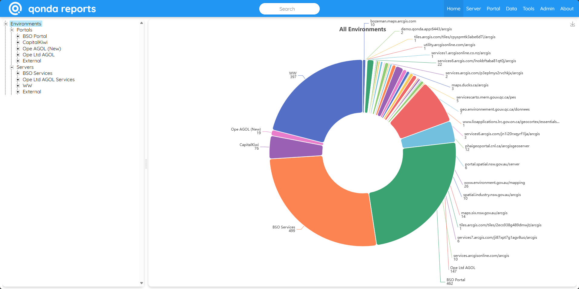Expand the BSO Portal node

[18, 36]
